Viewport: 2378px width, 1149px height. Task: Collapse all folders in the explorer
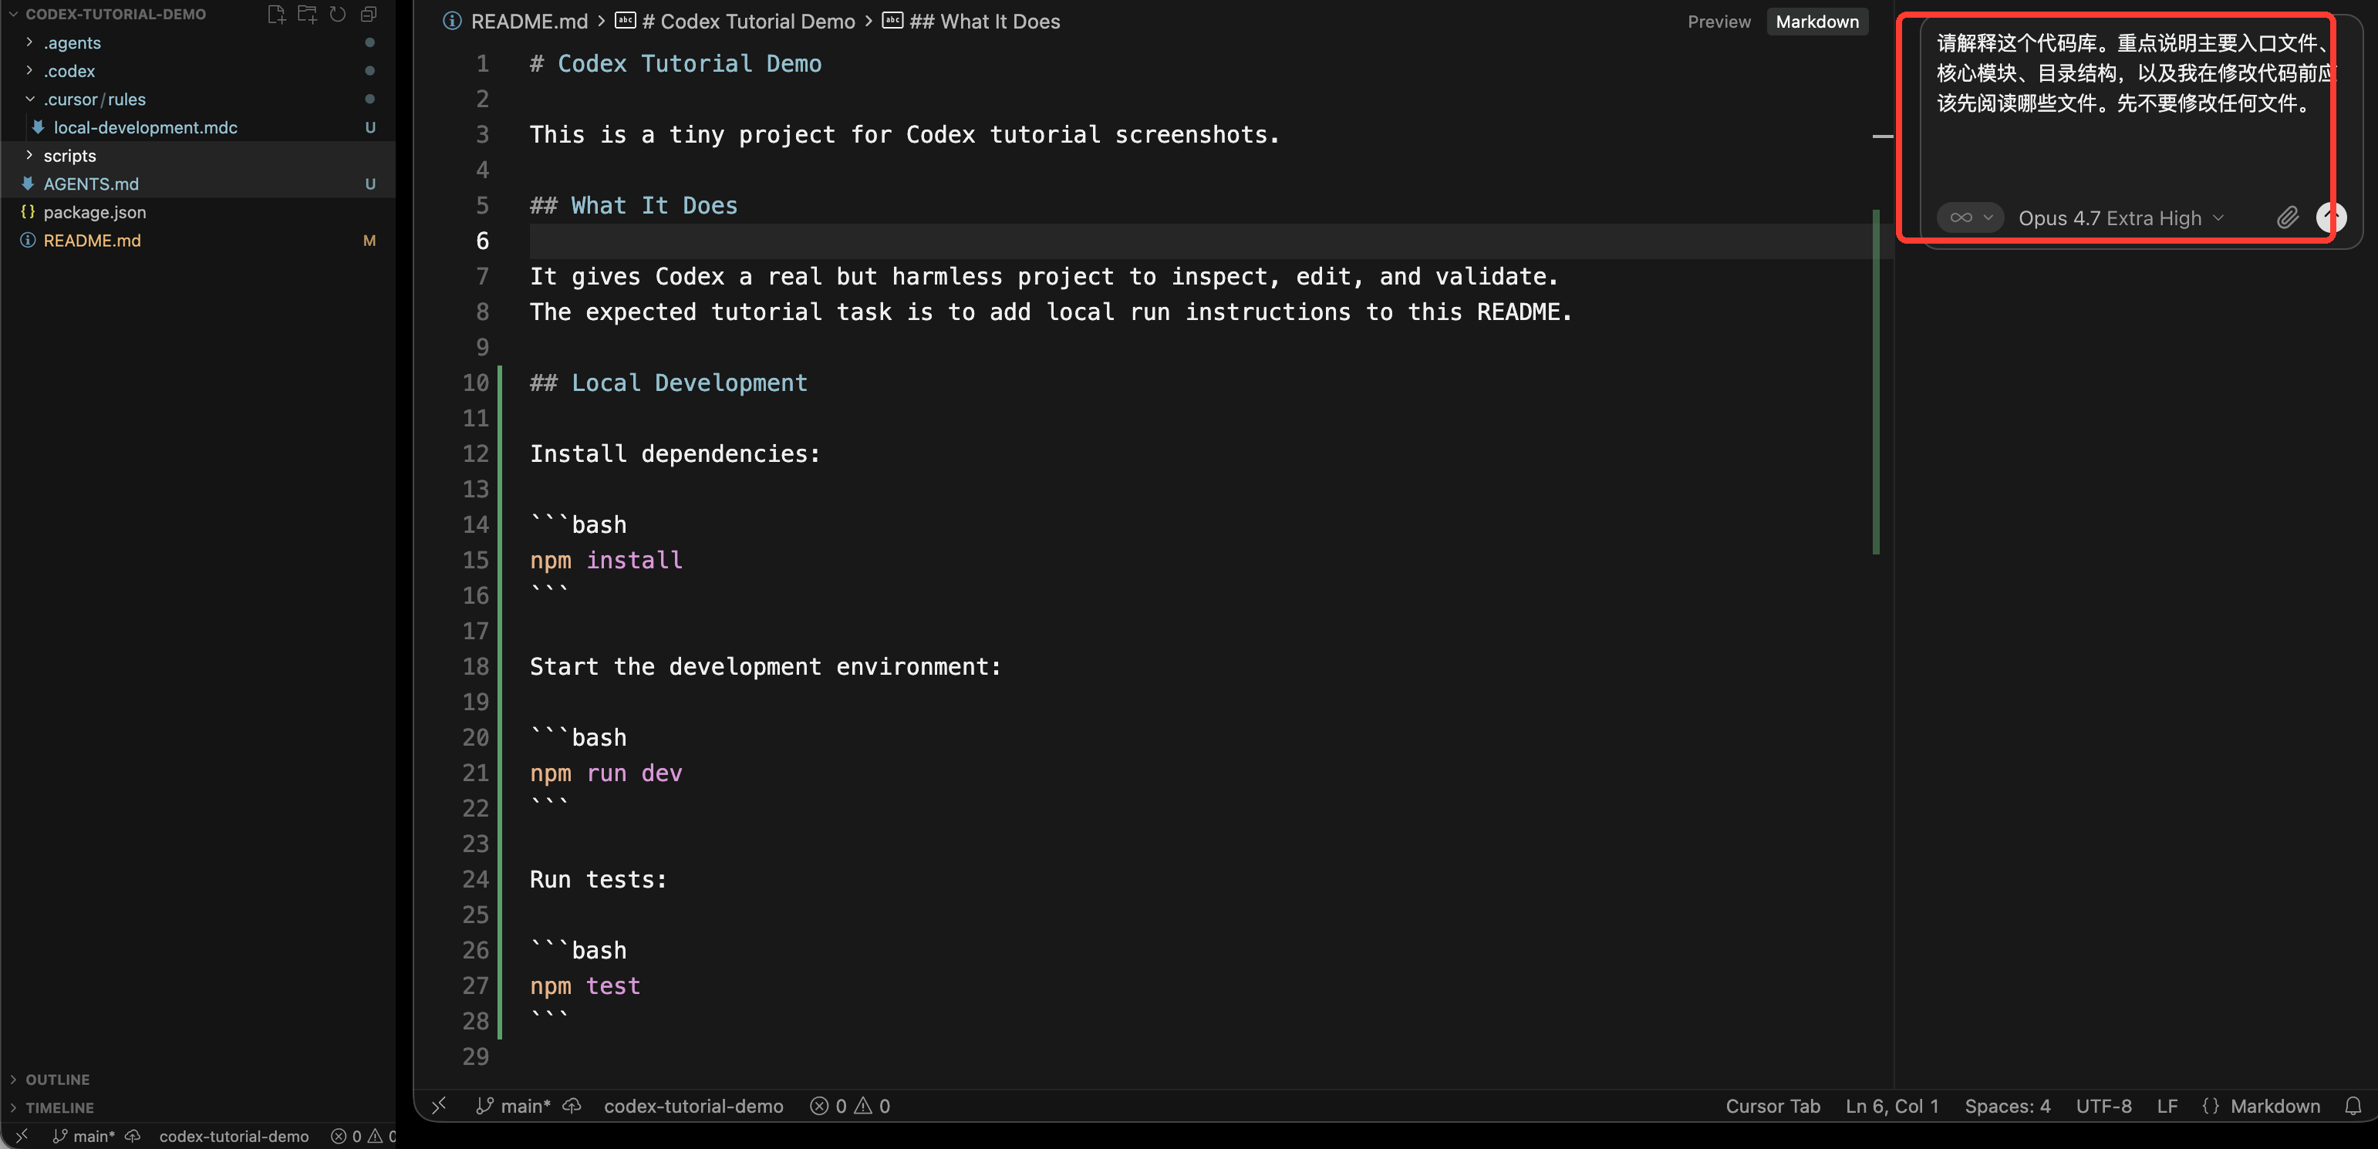click(x=369, y=14)
